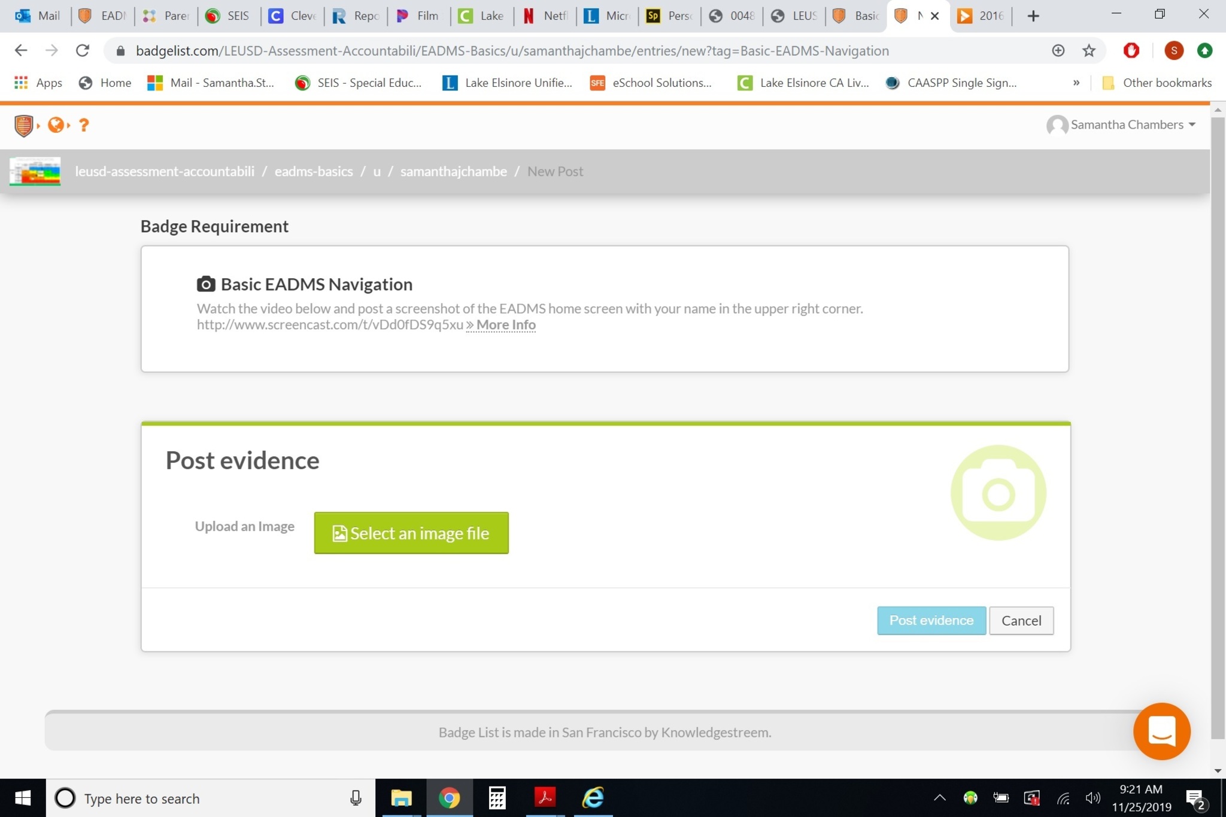The height and width of the screenshot is (817, 1226).
Task: Open Calculator from the Windows taskbar
Action: point(497,798)
